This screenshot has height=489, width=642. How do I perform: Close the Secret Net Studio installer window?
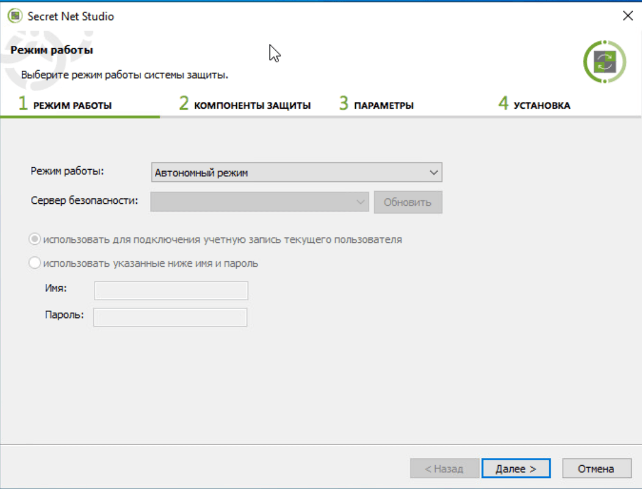coord(627,16)
